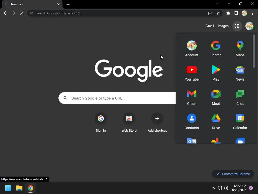Select the New Tab tab

32,4
